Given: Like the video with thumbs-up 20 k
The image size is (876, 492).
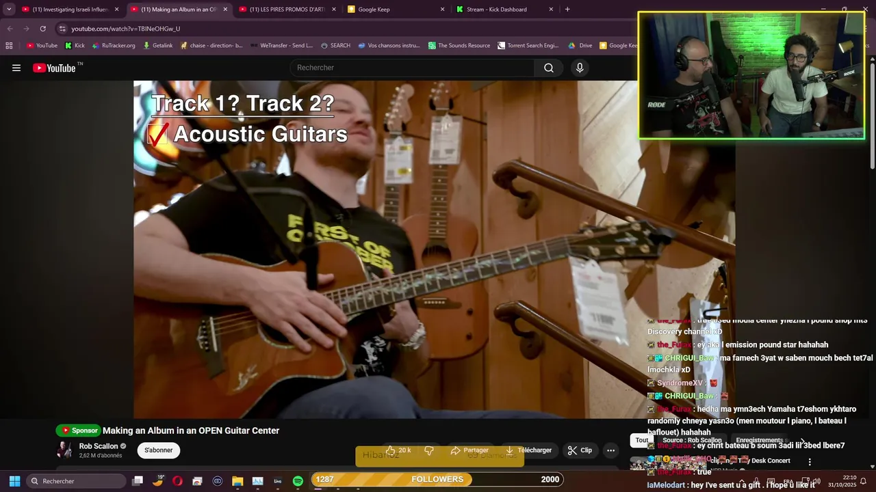Looking at the screenshot, I should [x=398, y=450].
